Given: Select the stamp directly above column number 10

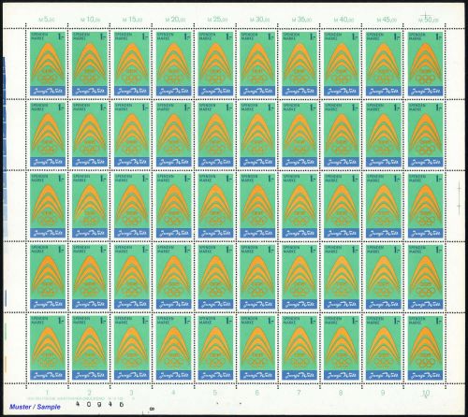Looking at the screenshot, I should [426, 348].
